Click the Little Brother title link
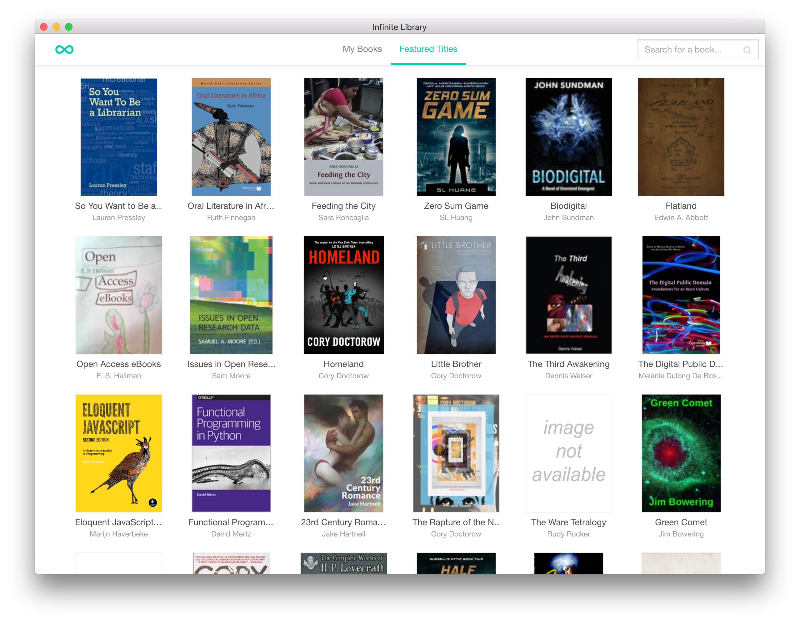 [456, 364]
